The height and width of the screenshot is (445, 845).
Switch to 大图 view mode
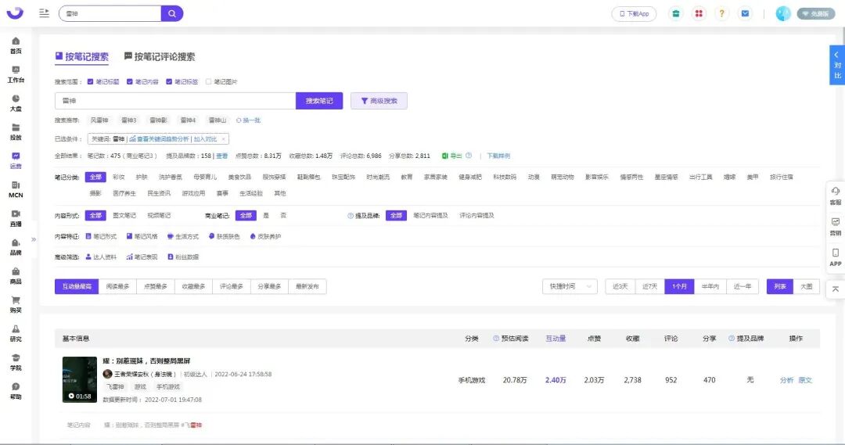806,286
